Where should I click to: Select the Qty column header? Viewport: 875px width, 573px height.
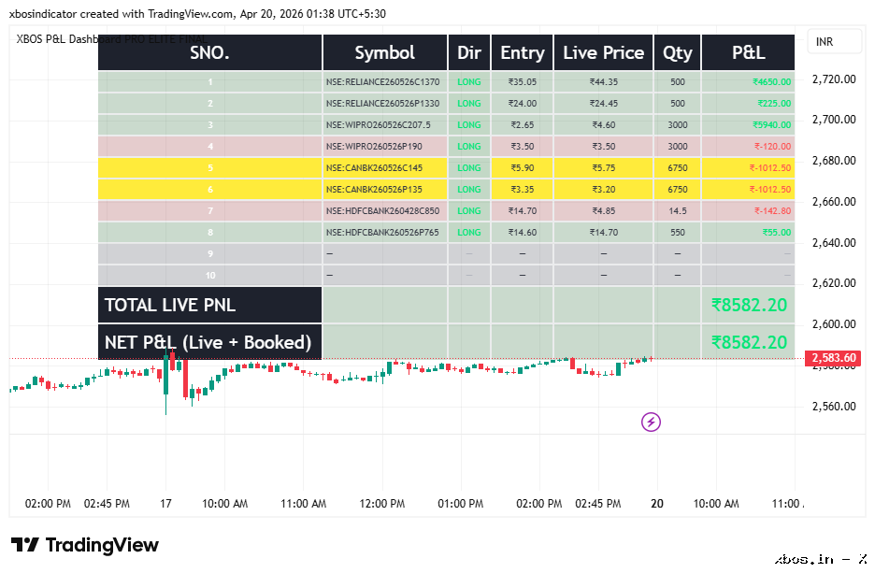tap(678, 52)
